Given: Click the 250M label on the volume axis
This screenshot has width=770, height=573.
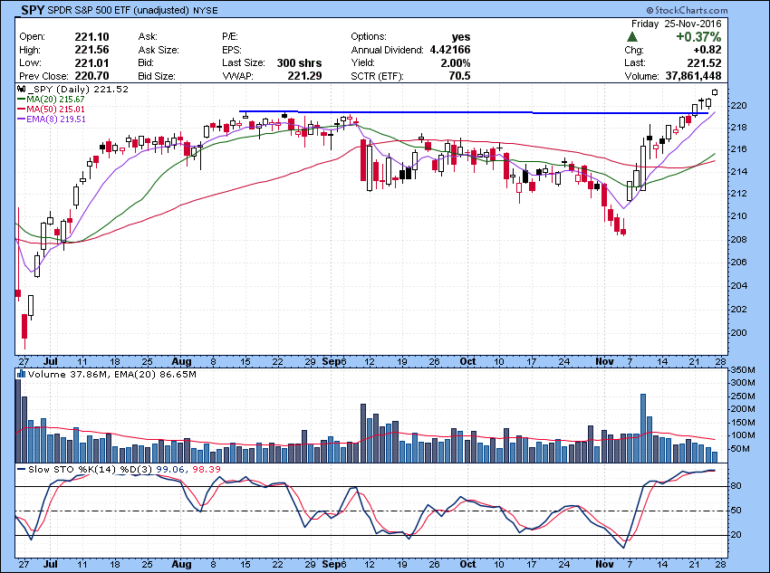Looking at the screenshot, I should [743, 396].
